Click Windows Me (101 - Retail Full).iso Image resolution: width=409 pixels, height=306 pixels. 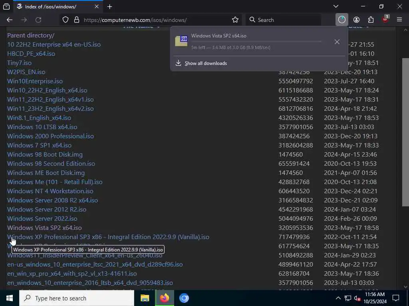point(54,182)
